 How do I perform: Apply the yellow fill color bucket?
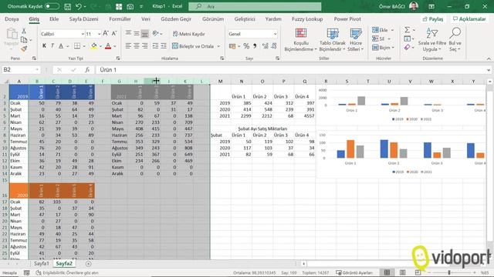pyautogui.click(x=94, y=46)
